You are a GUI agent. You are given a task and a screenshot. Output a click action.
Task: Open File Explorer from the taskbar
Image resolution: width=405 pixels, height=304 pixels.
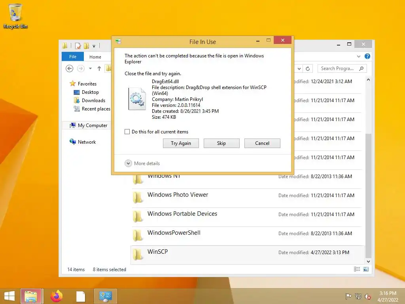coord(32,296)
